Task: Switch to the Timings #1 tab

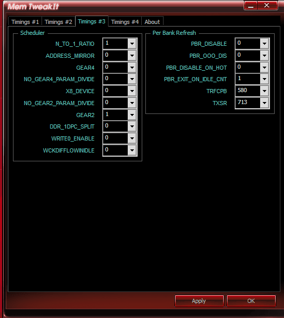Action: pos(25,22)
